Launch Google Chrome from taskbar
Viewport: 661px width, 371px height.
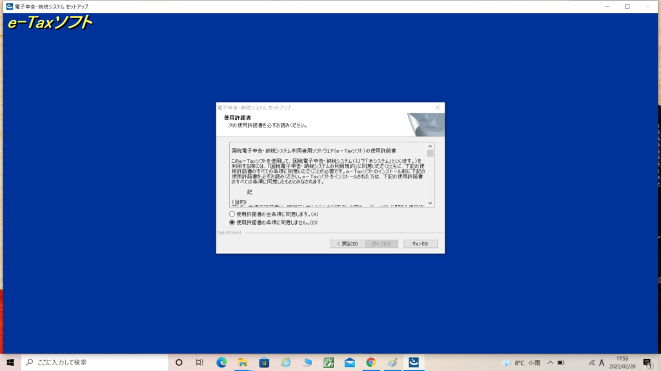[371, 363]
